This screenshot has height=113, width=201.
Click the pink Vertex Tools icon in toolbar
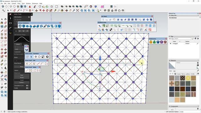pos(102,7)
